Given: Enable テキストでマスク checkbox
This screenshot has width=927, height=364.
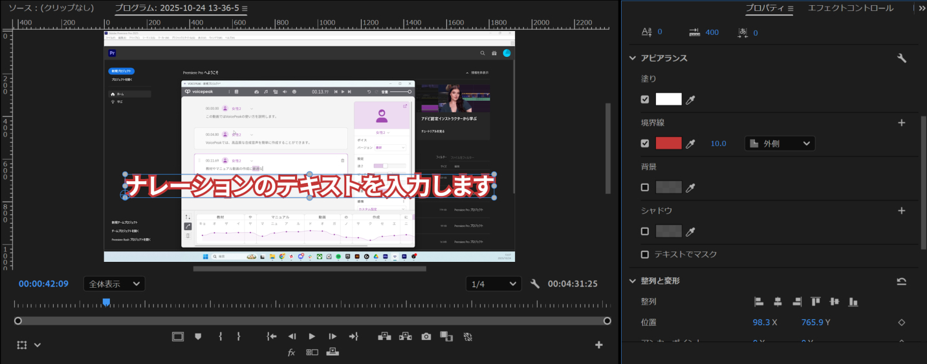Looking at the screenshot, I should (645, 255).
